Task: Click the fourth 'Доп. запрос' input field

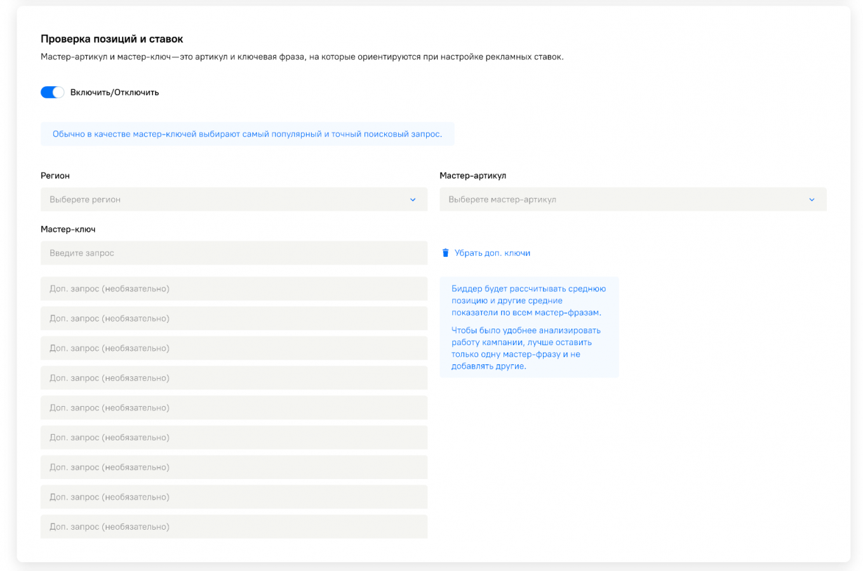Action: pos(234,378)
